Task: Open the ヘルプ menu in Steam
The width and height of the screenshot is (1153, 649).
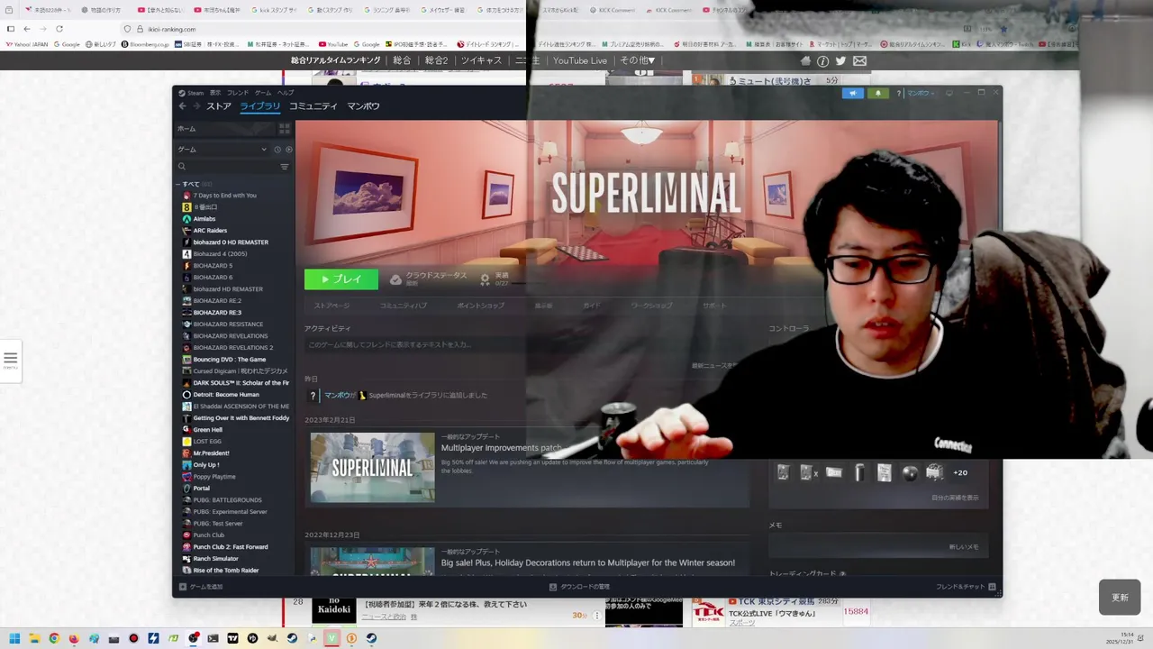Action: [x=286, y=93]
